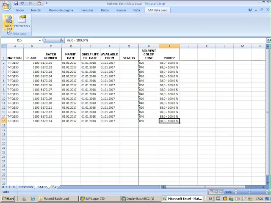
Task: Click the Name Box showing I15
Action: 19,40
